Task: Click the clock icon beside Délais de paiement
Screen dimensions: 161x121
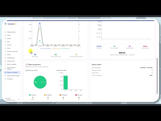Action: [26, 65]
